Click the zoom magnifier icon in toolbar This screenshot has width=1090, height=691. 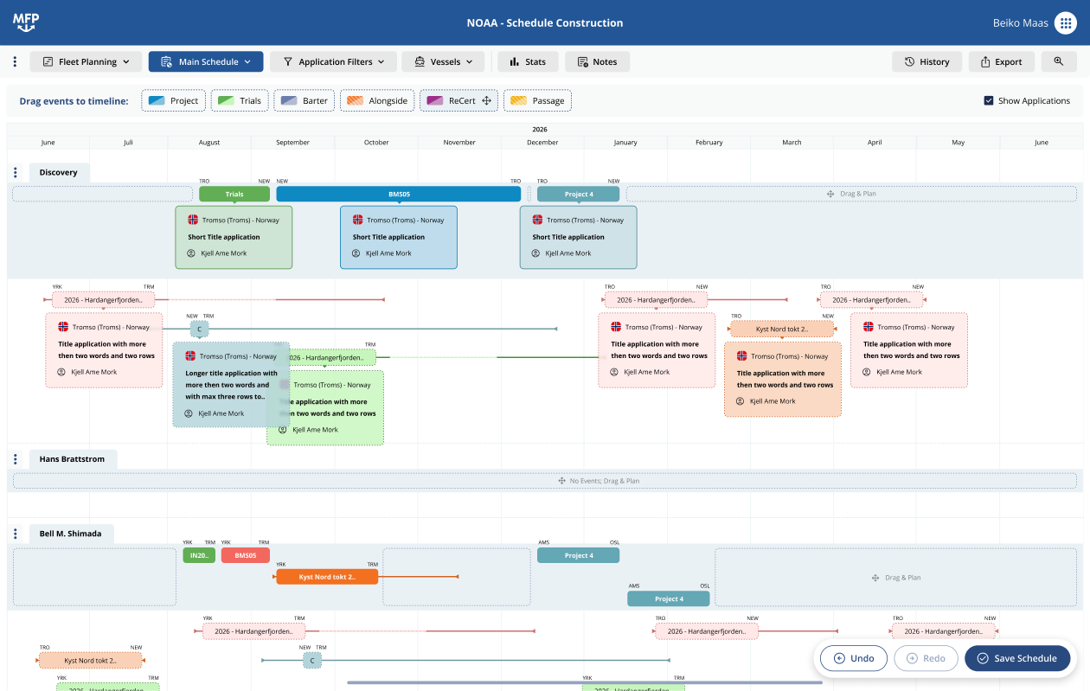pyautogui.click(x=1058, y=61)
